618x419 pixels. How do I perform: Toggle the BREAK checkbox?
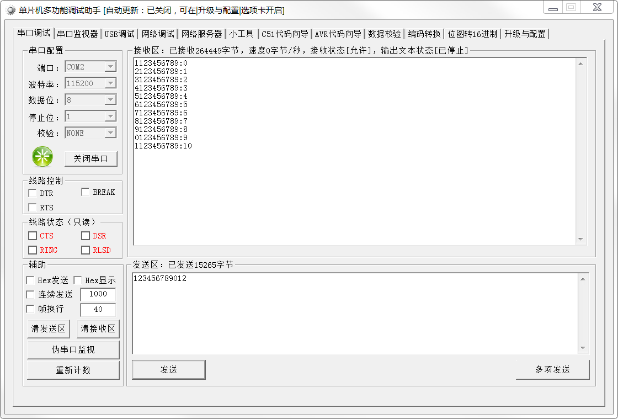(85, 192)
